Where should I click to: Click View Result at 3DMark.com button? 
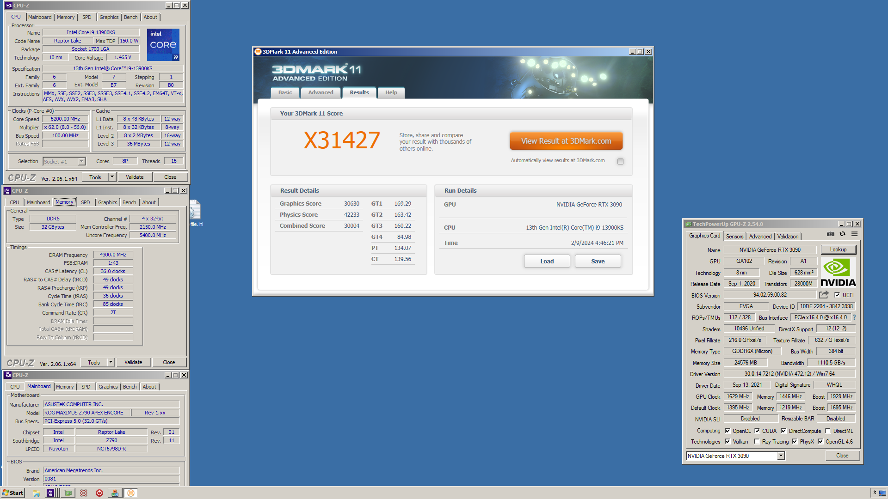click(x=566, y=141)
